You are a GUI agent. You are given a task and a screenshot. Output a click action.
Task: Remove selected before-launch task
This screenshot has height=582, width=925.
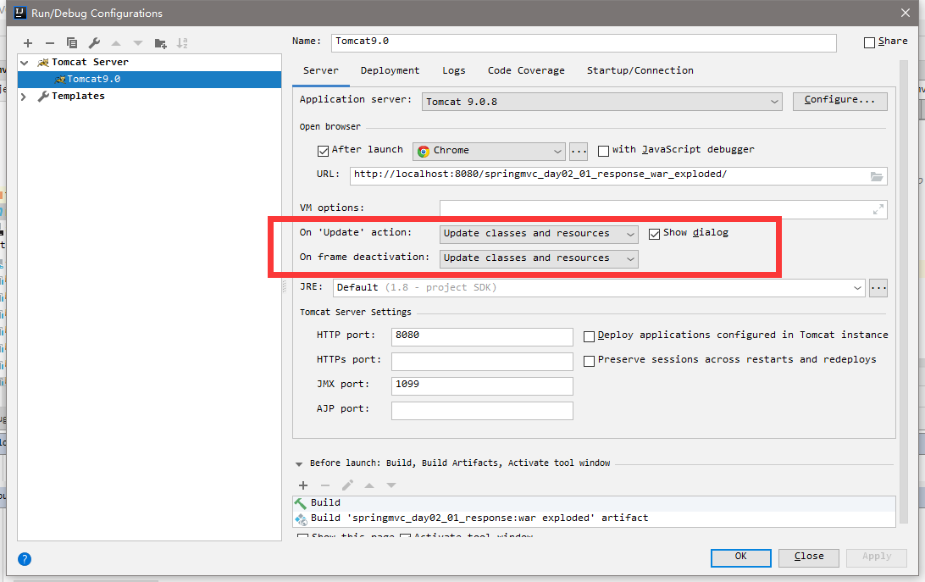[x=325, y=485]
